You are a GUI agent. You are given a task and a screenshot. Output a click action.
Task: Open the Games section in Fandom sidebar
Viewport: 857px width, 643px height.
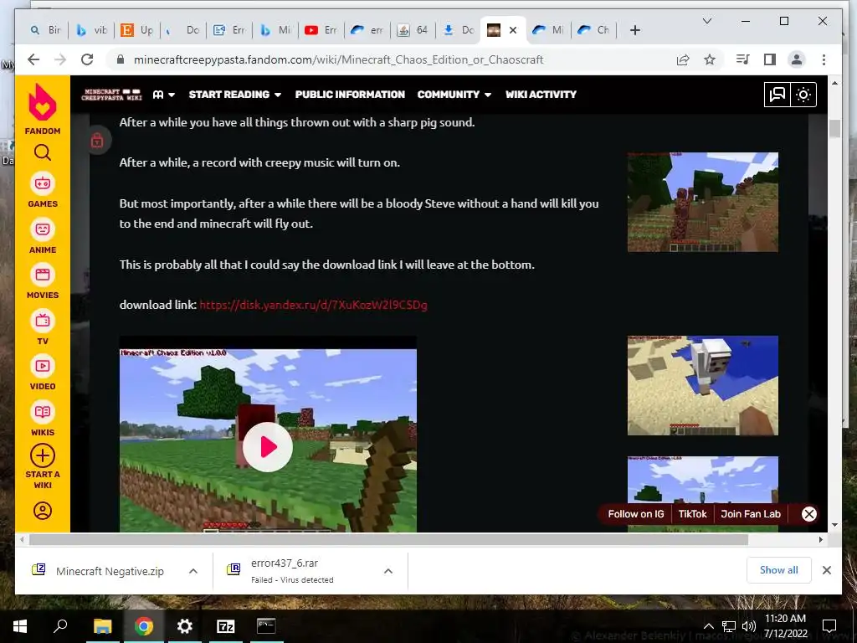[42, 190]
